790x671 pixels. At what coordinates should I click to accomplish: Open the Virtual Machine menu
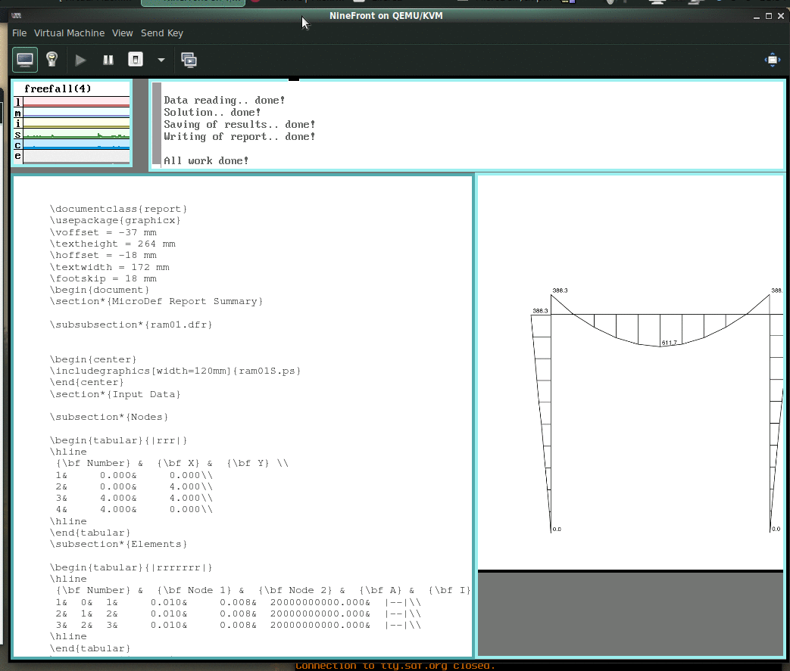point(69,33)
